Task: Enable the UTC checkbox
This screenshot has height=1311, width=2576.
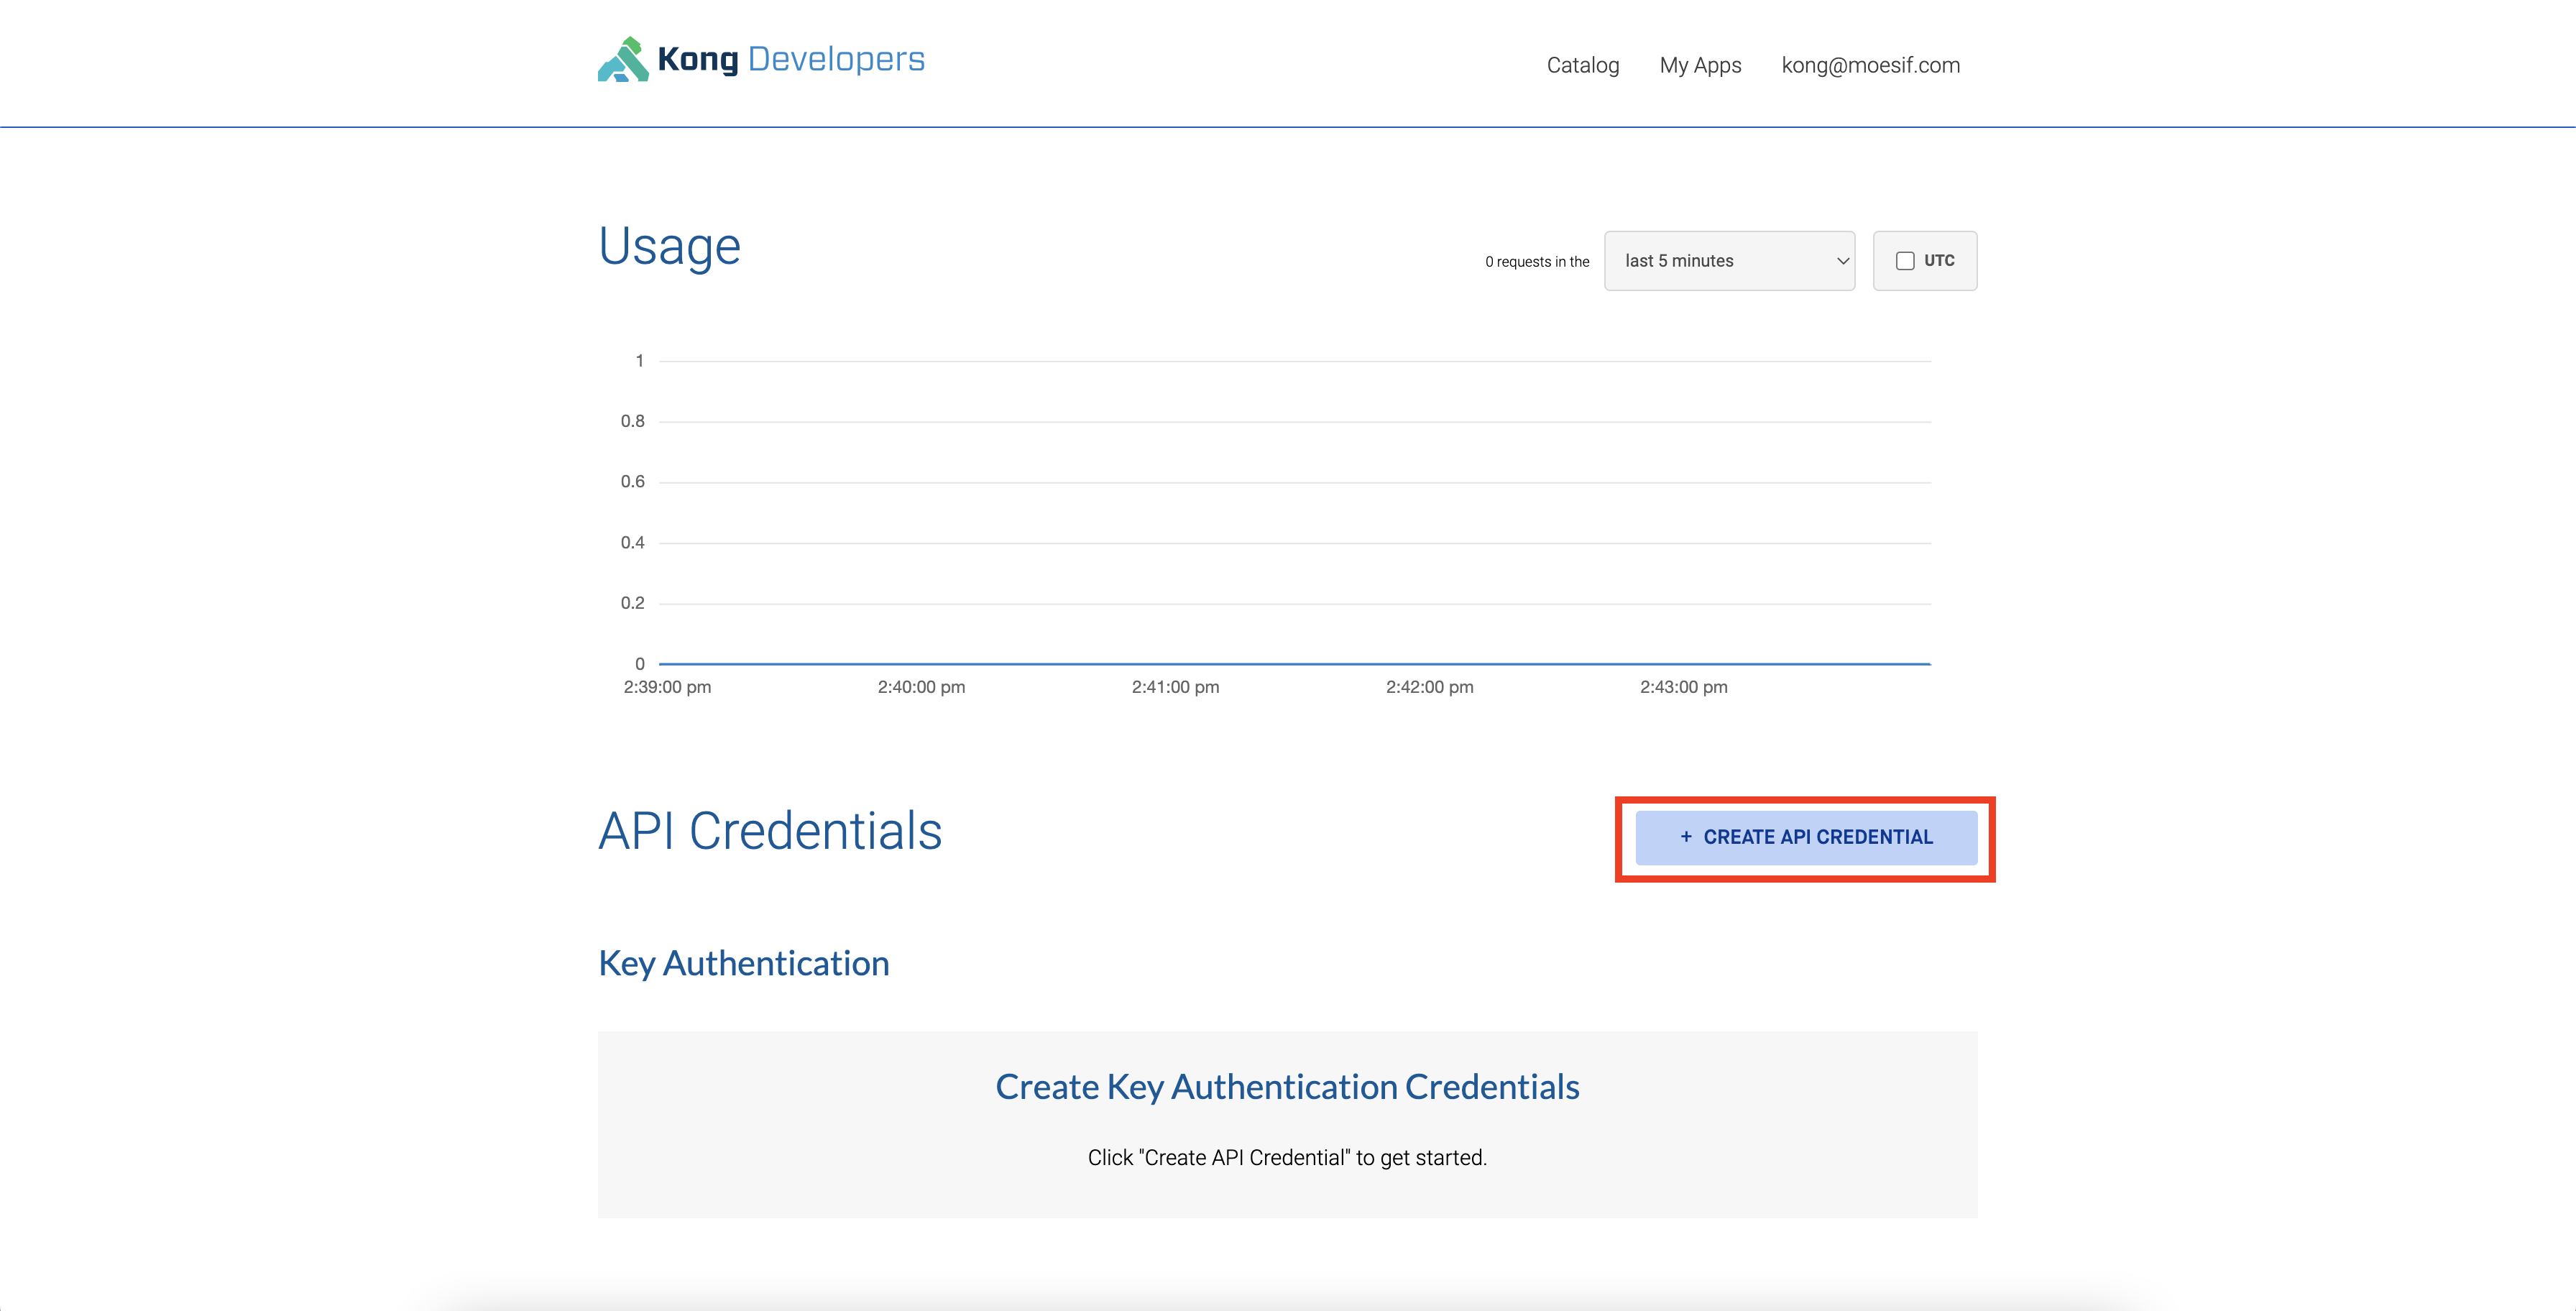Action: [x=1904, y=260]
